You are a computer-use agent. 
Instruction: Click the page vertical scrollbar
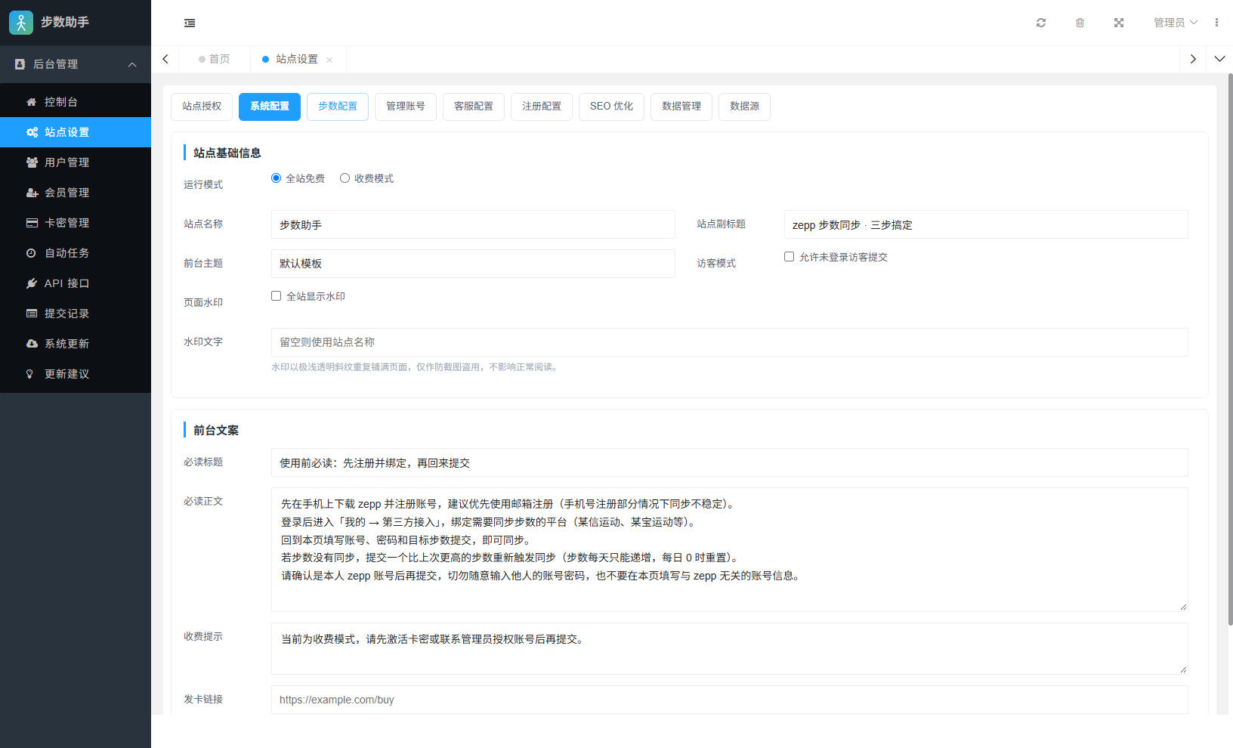tap(1230, 349)
